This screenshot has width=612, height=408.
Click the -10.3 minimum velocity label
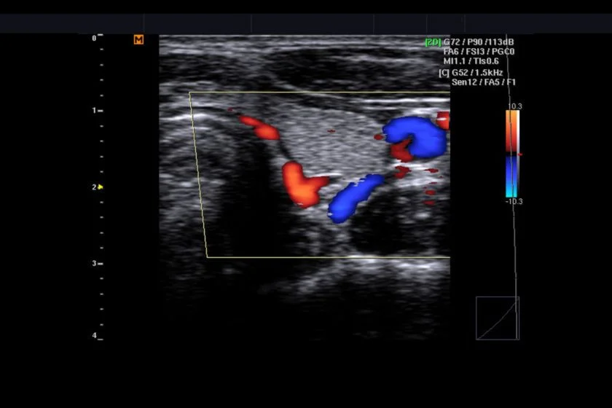514,202
